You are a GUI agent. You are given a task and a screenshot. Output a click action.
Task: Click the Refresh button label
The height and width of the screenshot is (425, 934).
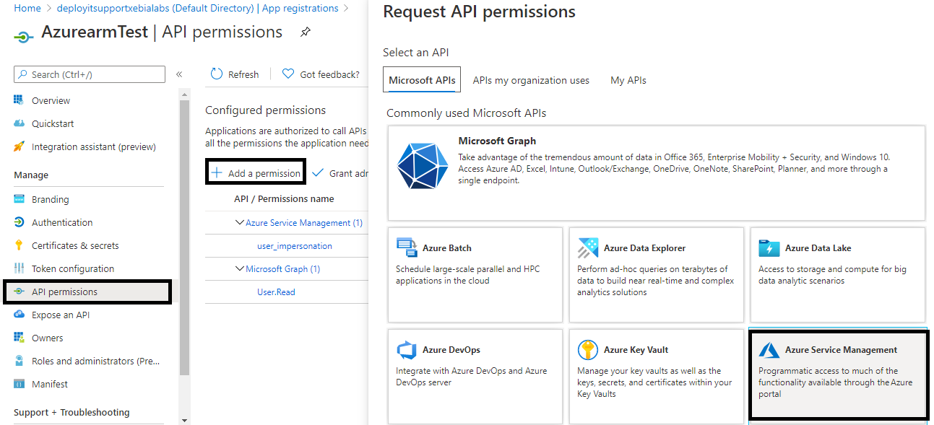coord(243,74)
